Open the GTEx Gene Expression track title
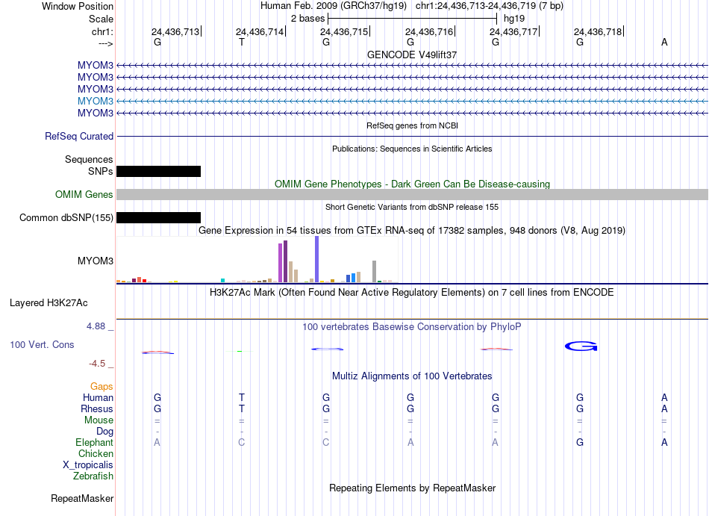Screen dimensions: 709x516 tap(412, 231)
